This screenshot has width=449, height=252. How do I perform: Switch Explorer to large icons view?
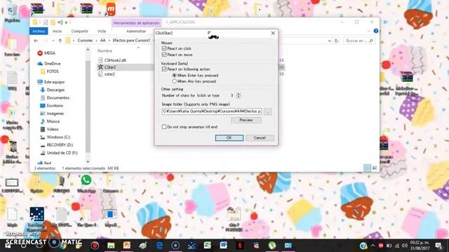(x=375, y=168)
